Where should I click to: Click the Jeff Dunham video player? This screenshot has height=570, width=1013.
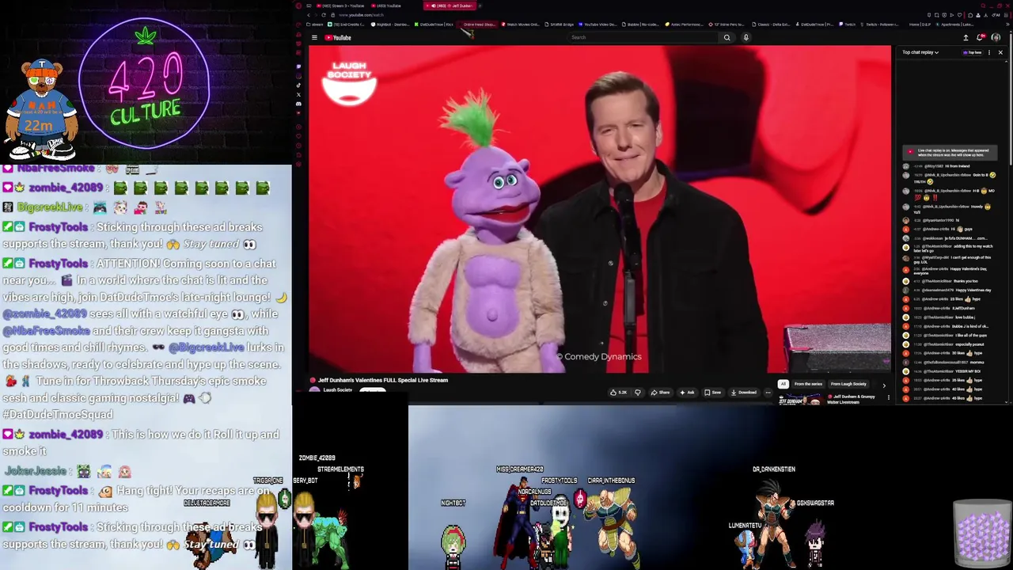pos(600,209)
